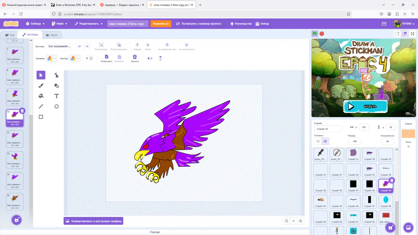418x235 pixels.
Task: Select the orange stage backdrop thumbnail
Action: pyautogui.click(x=408, y=133)
